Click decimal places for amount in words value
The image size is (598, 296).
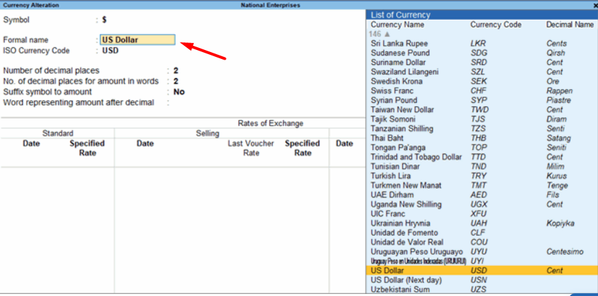tap(176, 82)
